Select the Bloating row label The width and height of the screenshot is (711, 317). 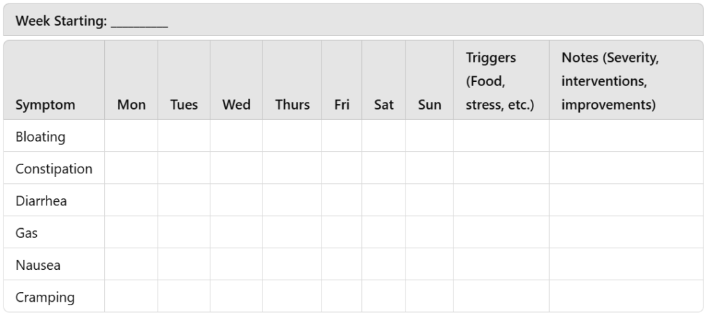coord(40,137)
